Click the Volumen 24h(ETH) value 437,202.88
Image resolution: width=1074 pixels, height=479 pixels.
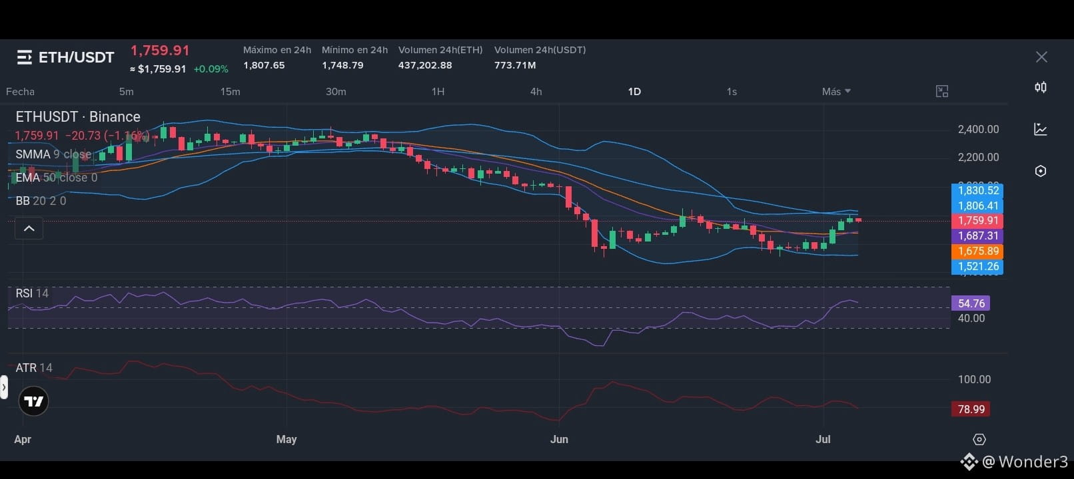(x=425, y=65)
